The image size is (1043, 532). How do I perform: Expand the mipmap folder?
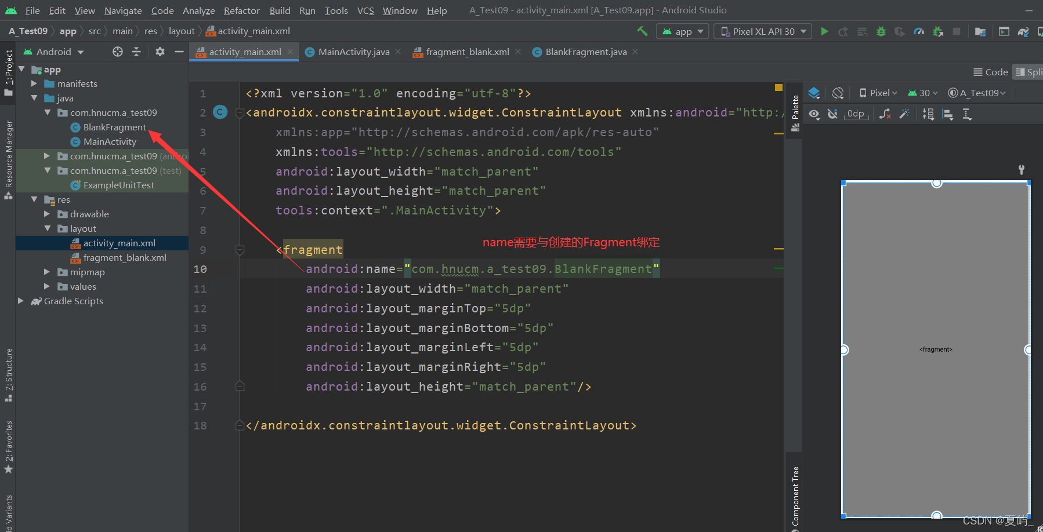47,272
